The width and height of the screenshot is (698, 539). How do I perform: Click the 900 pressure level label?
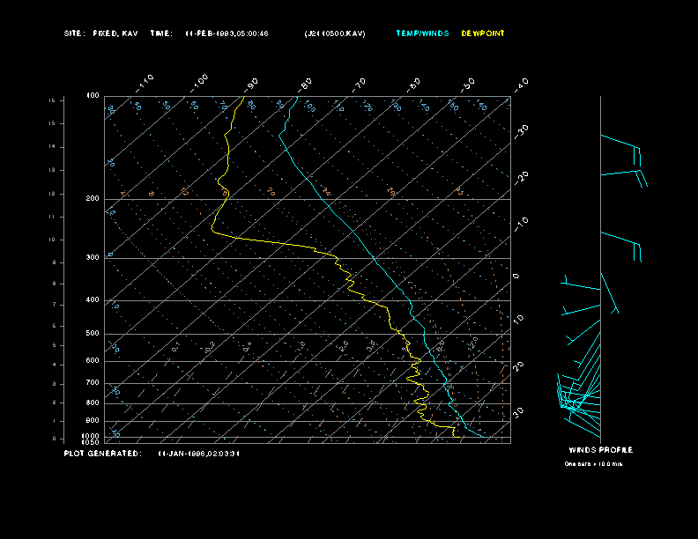[x=93, y=421]
